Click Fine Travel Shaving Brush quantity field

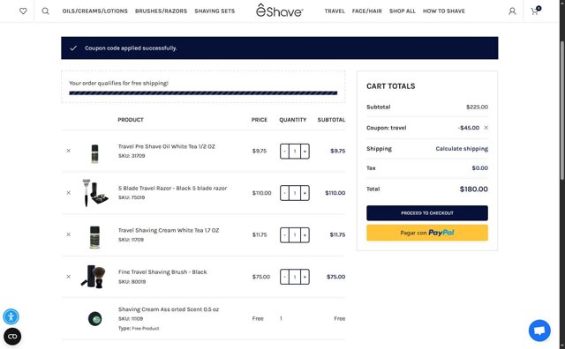tap(295, 277)
